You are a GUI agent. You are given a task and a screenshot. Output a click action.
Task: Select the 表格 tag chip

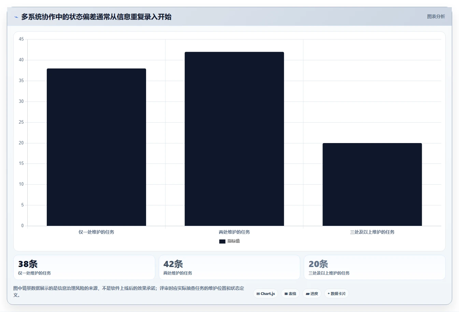tap(290, 294)
